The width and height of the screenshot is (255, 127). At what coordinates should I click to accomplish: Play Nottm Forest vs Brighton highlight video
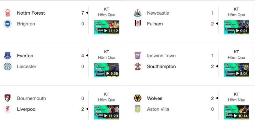[106, 27]
